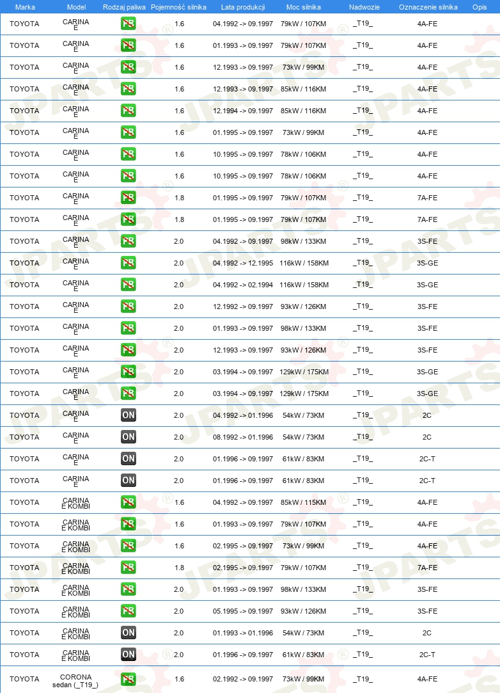The height and width of the screenshot is (693, 500).
Task: Select petrol icon in Kombi 85kW/115KM row
Action: point(128,502)
